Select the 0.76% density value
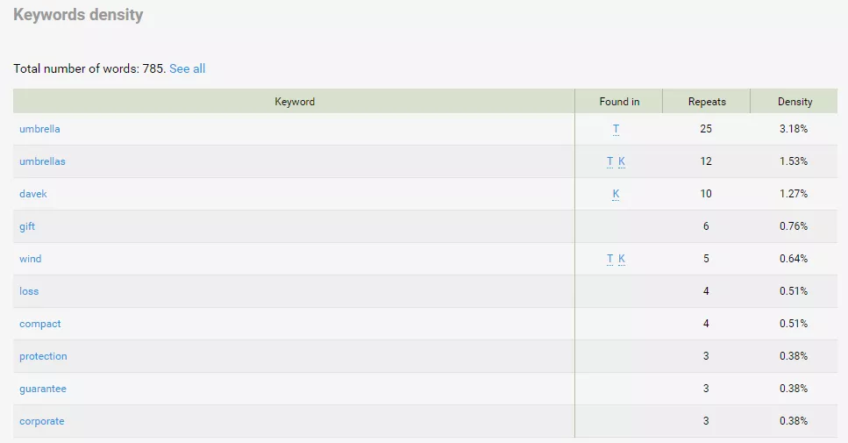Image resolution: width=848 pixels, height=443 pixels. [x=794, y=226]
